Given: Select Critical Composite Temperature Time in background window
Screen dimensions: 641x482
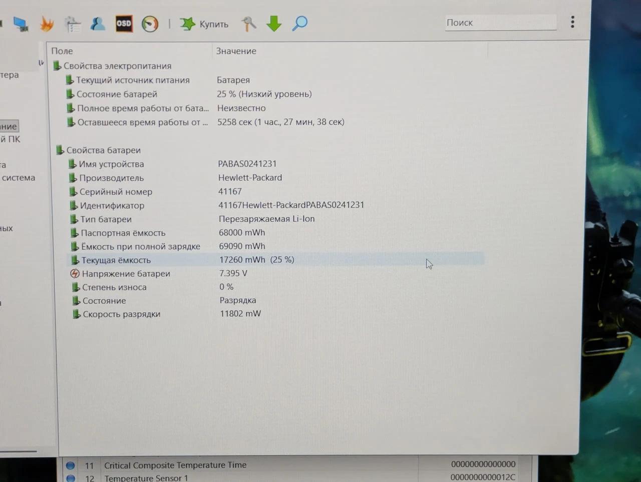Looking at the screenshot, I should pyautogui.click(x=175, y=465).
